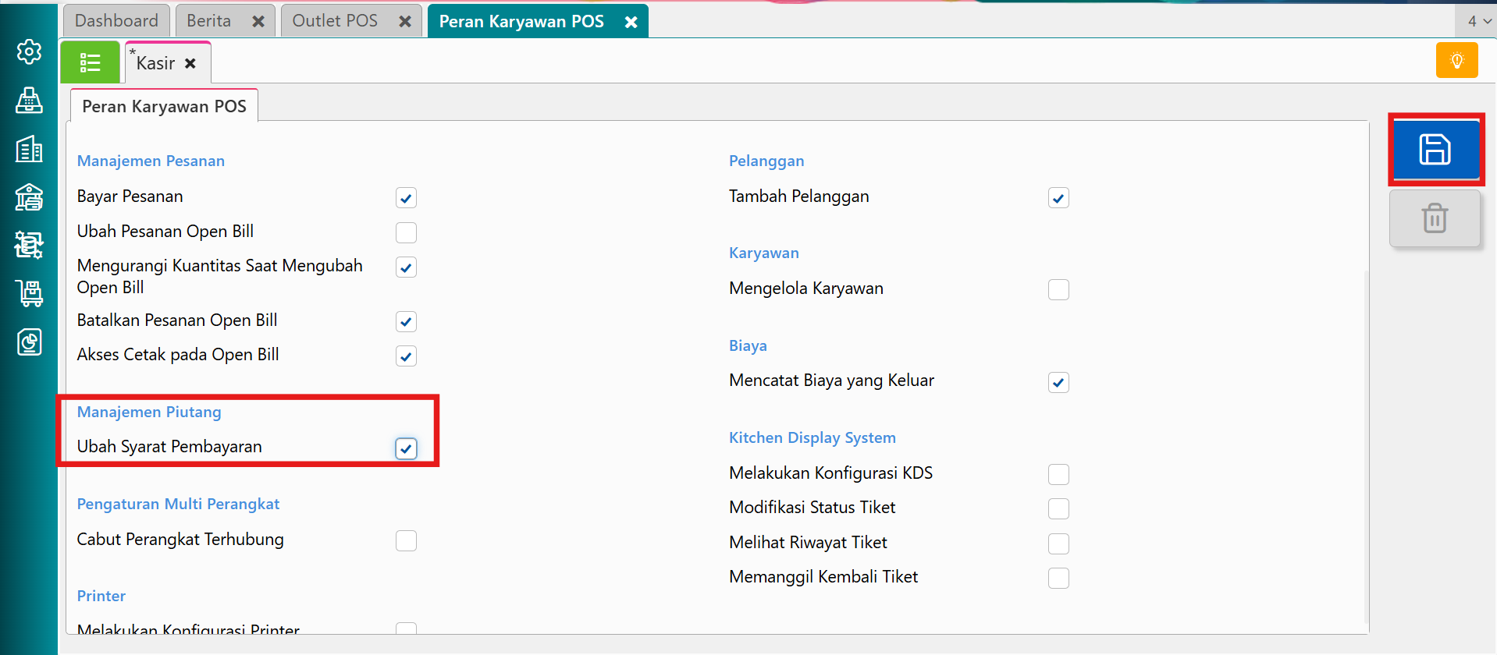The height and width of the screenshot is (655, 1497).
Task: Uncheck Ubah Syarat Pembayaran checkbox
Action: (x=406, y=448)
